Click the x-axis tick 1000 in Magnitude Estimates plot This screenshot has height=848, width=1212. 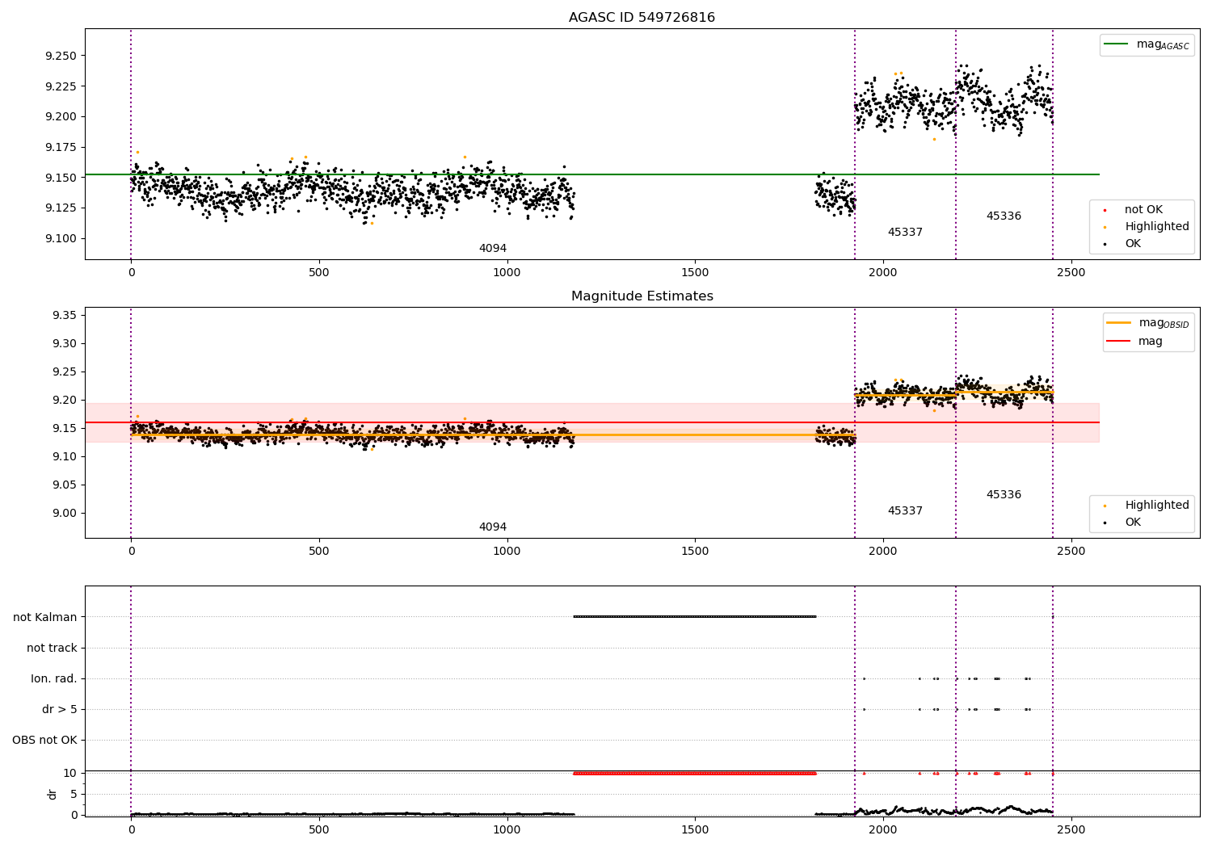click(507, 552)
